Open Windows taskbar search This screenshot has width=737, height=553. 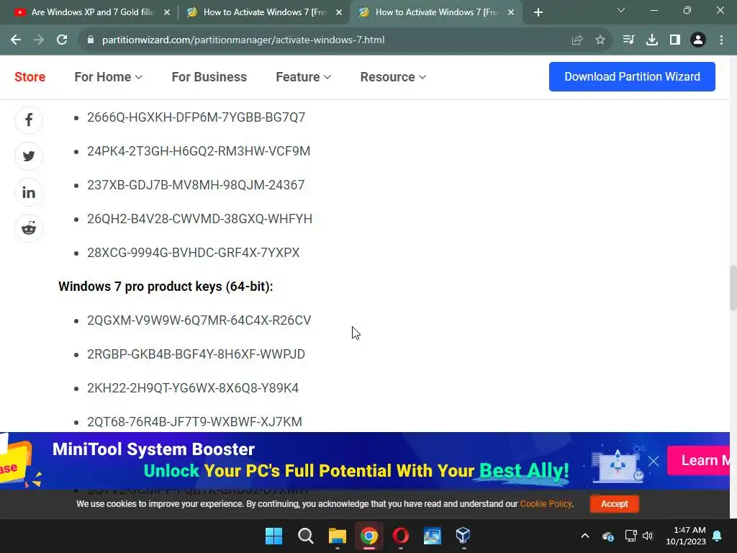coord(305,536)
